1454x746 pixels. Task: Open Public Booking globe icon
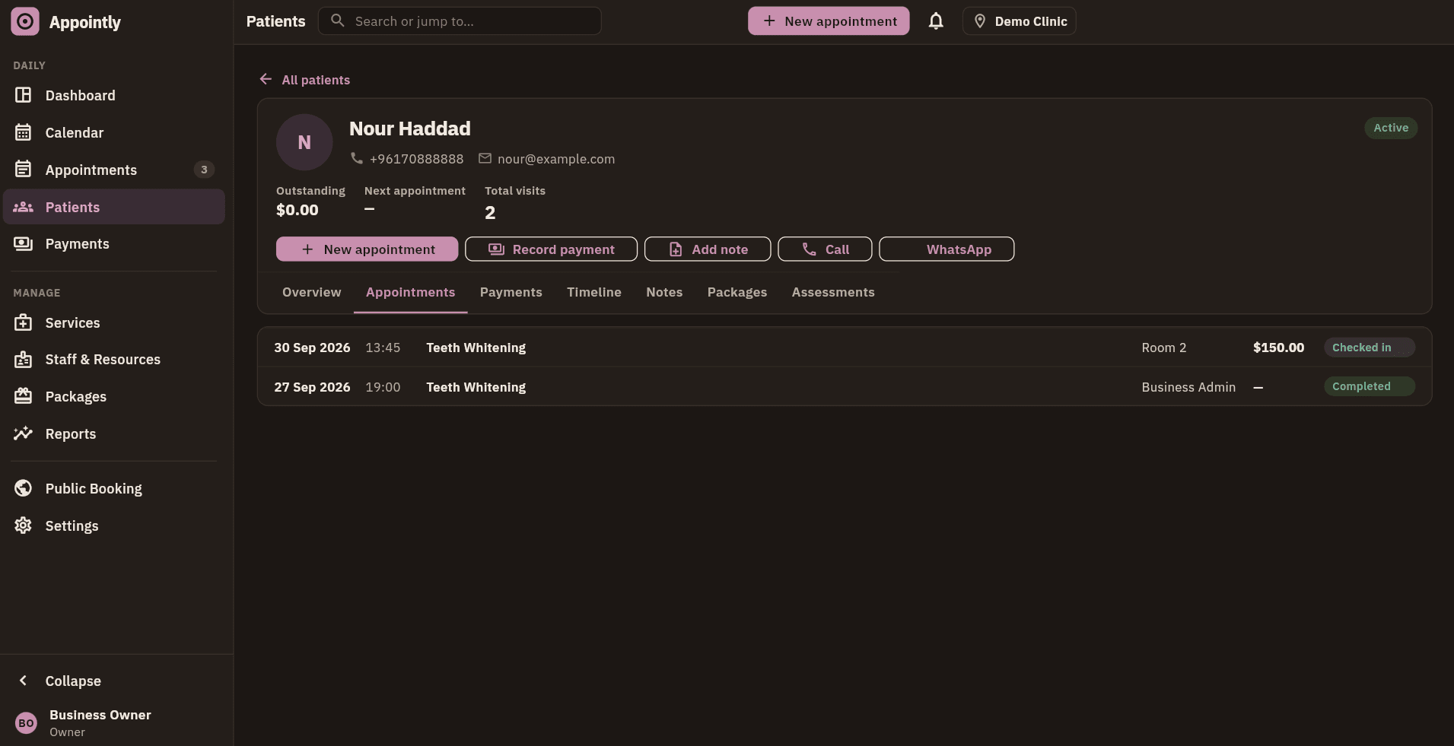(x=24, y=488)
